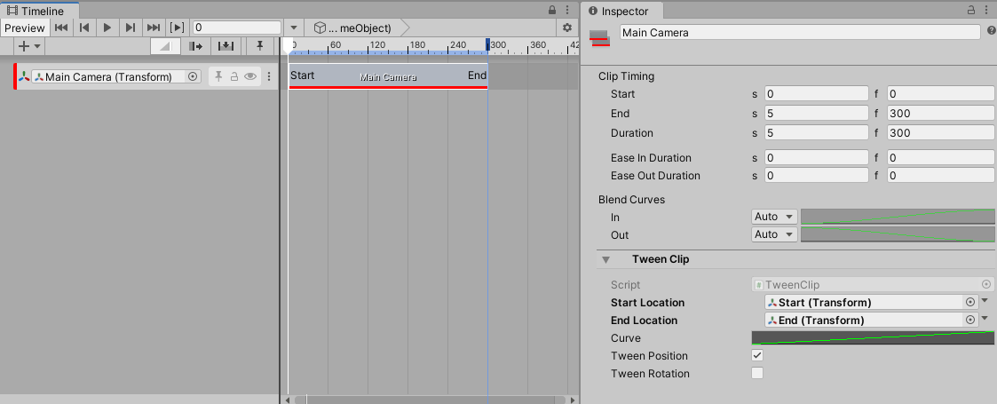Enable the Ripple edit mode icon
The height and width of the screenshot is (404, 997).
click(x=196, y=46)
